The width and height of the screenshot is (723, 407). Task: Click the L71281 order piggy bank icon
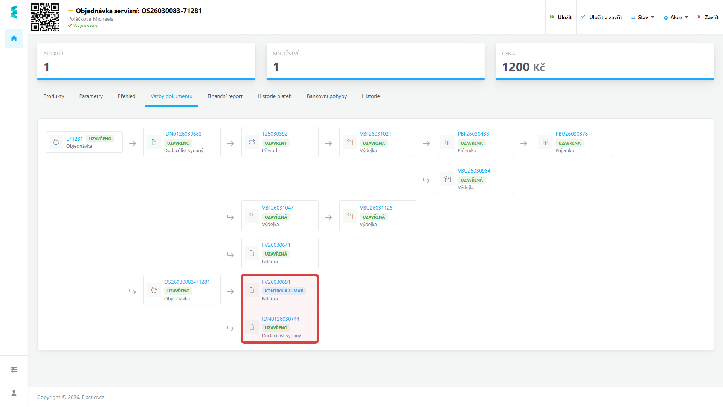pos(56,142)
